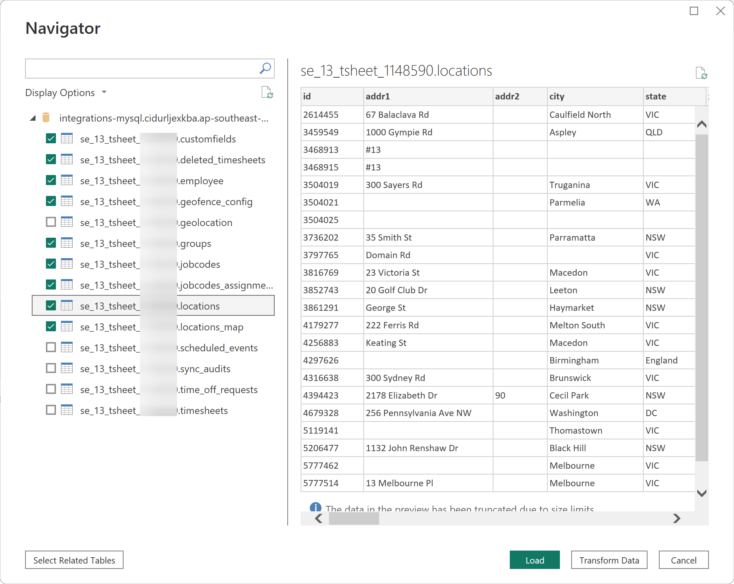Image resolution: width=734 pixels, height=584 pixels.
Task: Click inside the table search field
Action: pyautogui.click(x=142, y=69)
